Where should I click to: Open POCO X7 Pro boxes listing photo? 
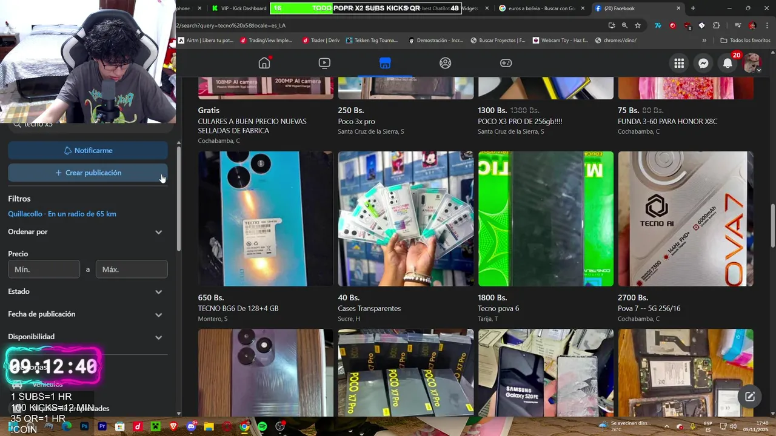pos(406,372)
